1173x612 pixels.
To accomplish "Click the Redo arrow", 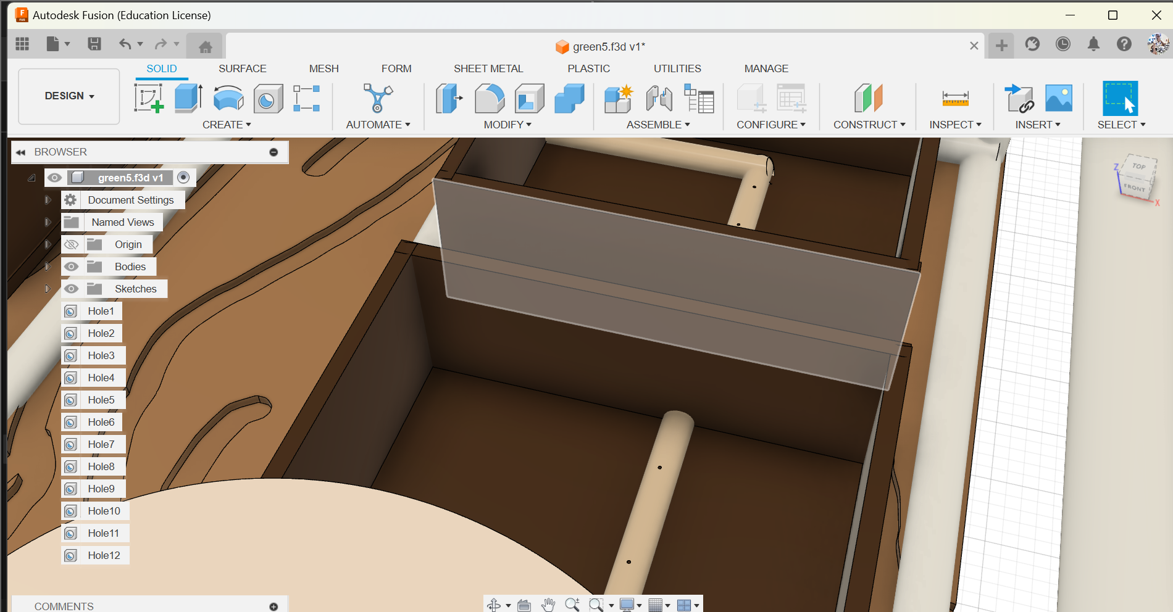I will coord(161,44).
